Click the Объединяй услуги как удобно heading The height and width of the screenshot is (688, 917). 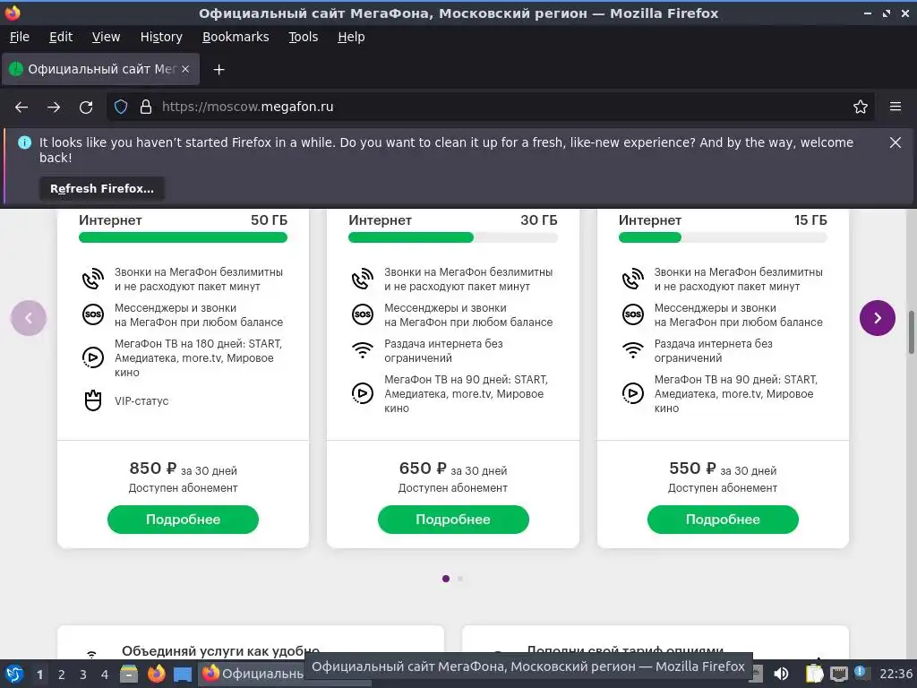[220, 651]
